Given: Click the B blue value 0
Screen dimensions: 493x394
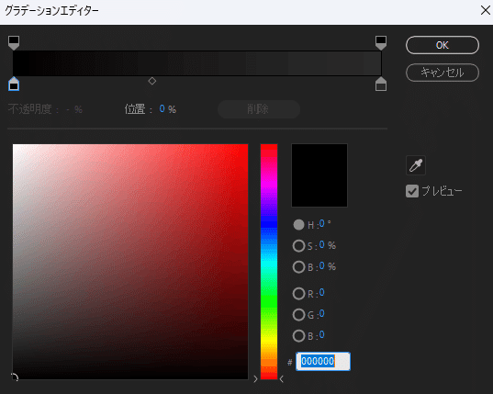Looking at the screenshot, I should [321, 335].
